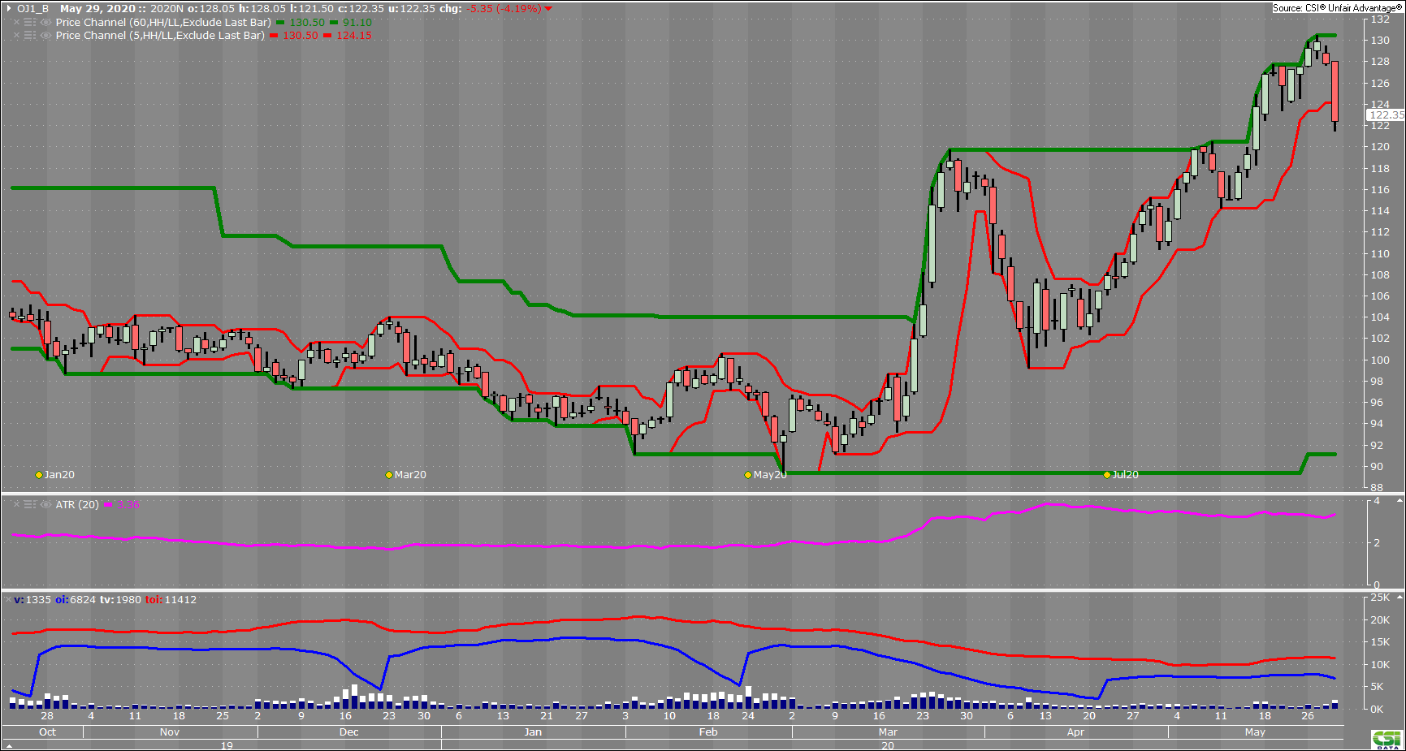Image resolution: width=1406 pixels, height=751 pixels.
Task: Click the open interest readout oi:6824
Action: point(76,600)
